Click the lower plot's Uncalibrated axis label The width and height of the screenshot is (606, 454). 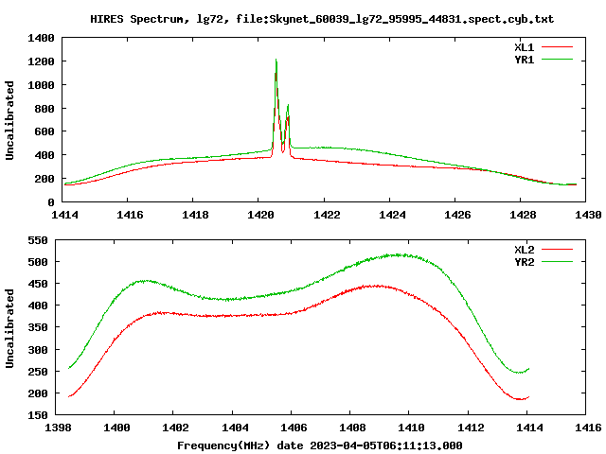coord(9,328)
